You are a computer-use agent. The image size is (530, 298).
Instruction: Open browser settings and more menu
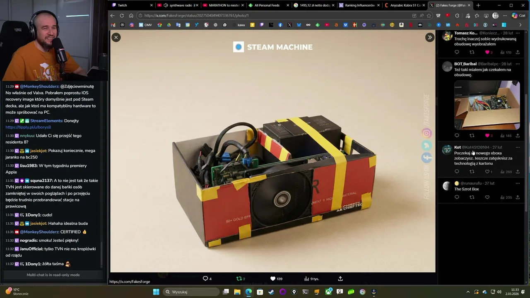click(x=505, y=15)
